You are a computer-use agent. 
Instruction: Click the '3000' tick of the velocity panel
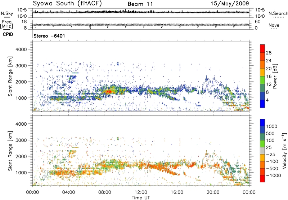click(21, 140)
